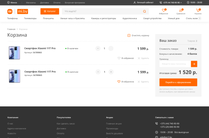The image size is (209, 138).
Task: Open the Телевизоры category
Action: 30,18
